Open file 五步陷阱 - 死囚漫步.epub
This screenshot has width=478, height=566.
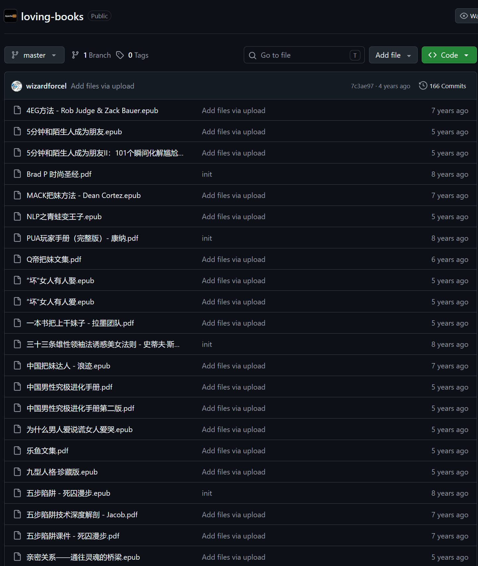(x=68, y=493)
